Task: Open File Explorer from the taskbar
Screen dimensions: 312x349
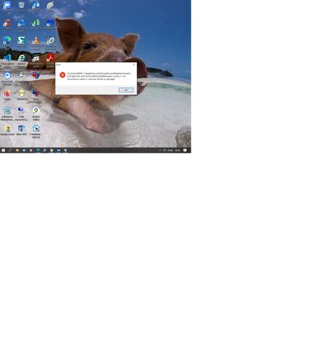Action: coord(17,151)
